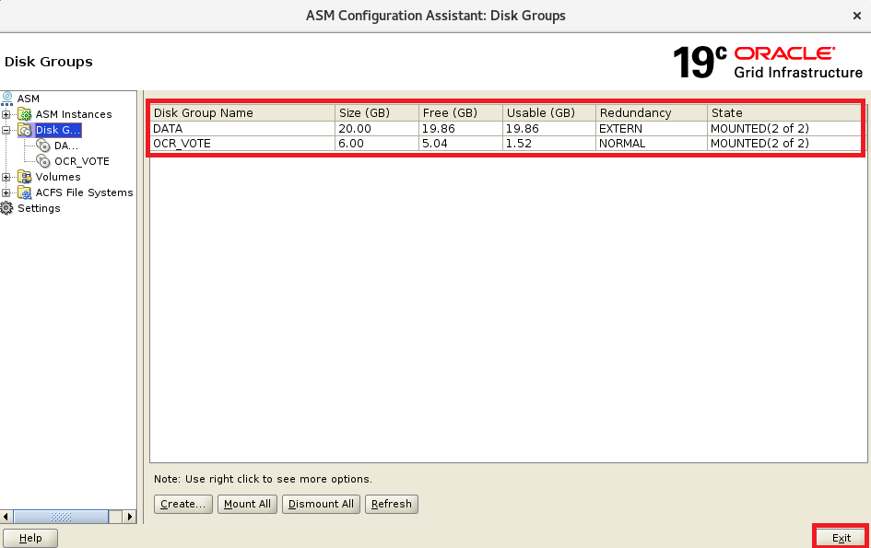This screenshot has width=871, height=548.
Task: Click the ASM Instances folder icon
Action: pos(25,114)
